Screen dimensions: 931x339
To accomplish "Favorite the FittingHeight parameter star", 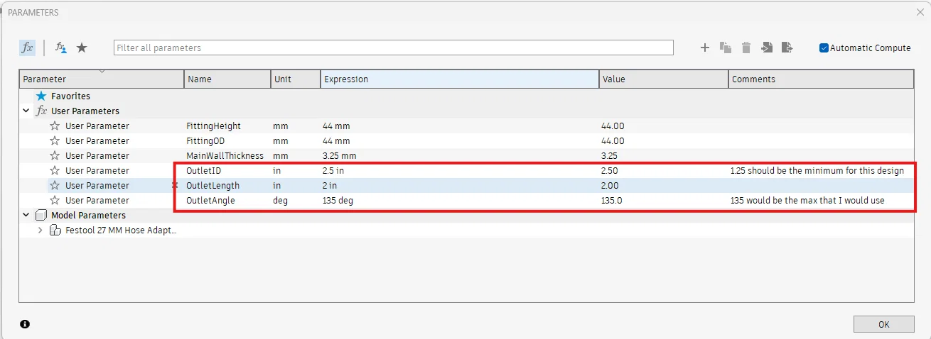I will [x=55, y=126].
